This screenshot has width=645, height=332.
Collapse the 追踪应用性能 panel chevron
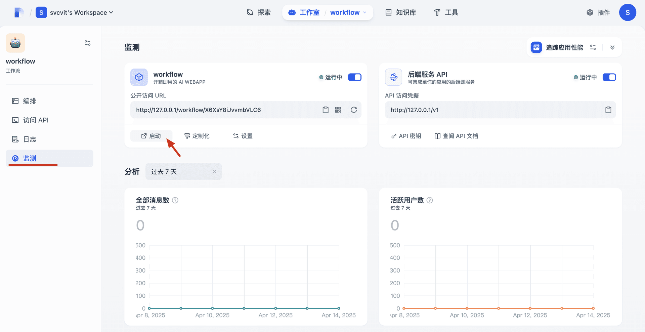612,47
